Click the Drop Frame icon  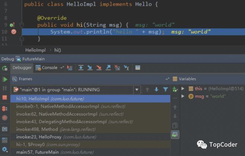coord(117,68)
